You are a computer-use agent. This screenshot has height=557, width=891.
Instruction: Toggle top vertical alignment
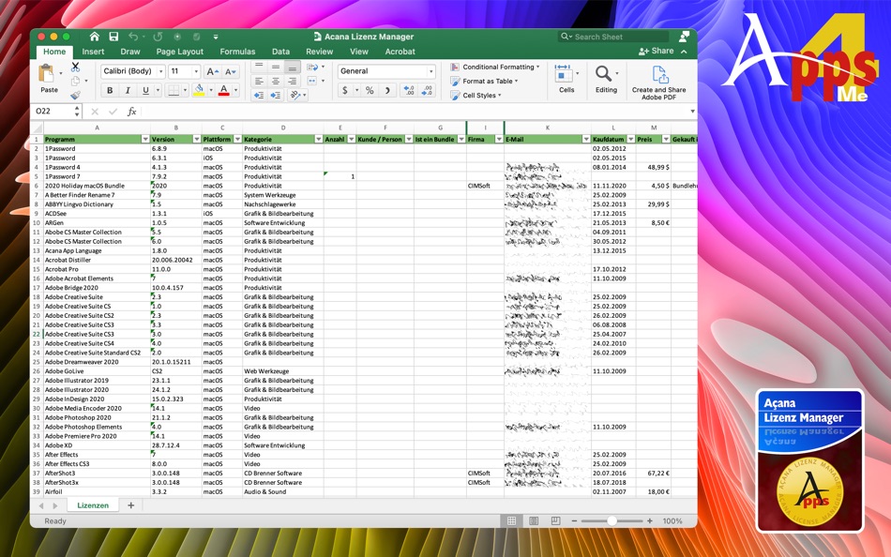pyautogui.click(x=259, y=68)
